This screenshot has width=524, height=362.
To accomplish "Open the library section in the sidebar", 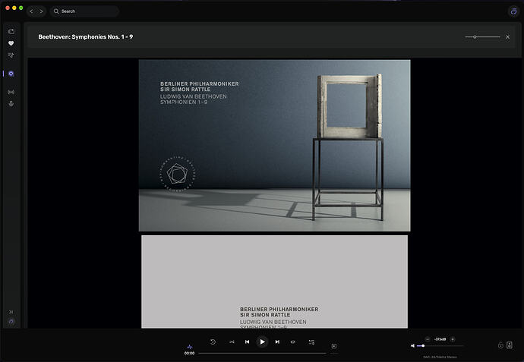I will 11,31.
